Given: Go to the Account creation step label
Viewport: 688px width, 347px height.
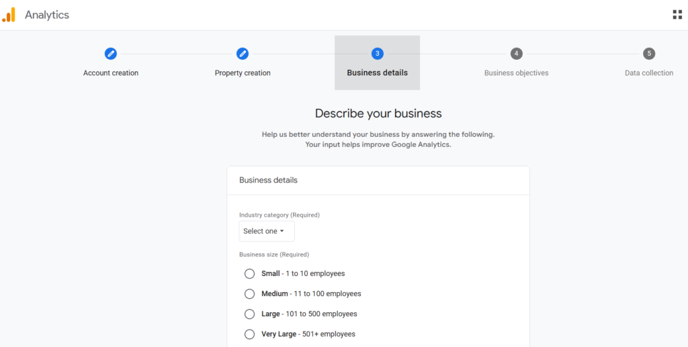Looking at the screenshot, I should 111,73.
